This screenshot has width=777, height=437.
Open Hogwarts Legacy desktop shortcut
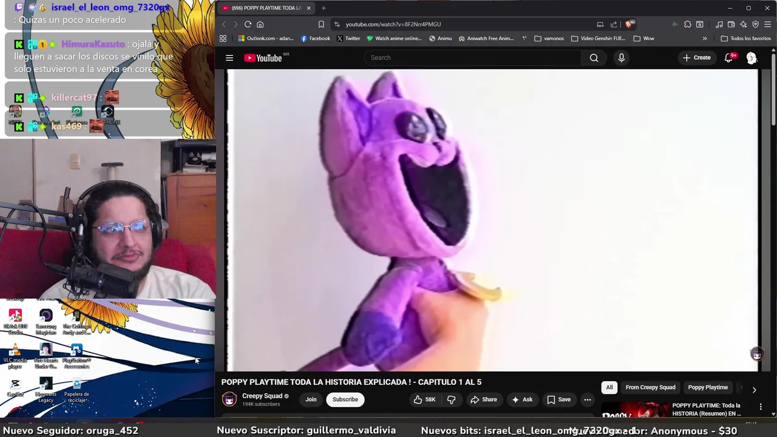point(46,390)
